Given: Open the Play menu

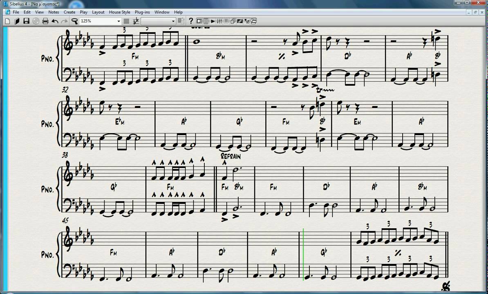Looking at the screenshot, I should (x=83, y=12).
